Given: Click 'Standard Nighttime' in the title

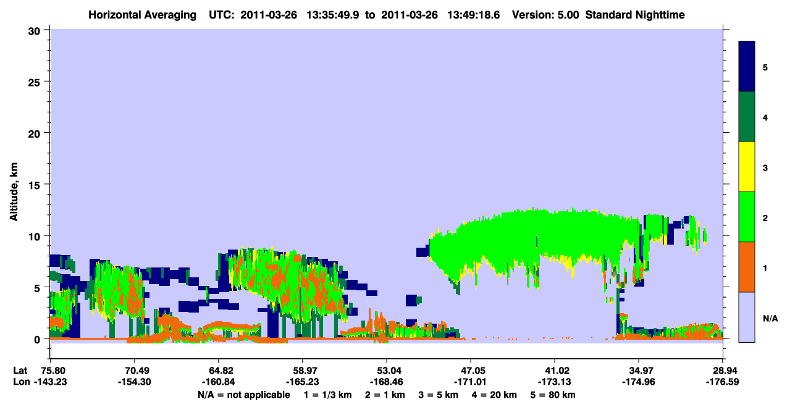Looking at the screenshot, I should (x=635, y=14).
